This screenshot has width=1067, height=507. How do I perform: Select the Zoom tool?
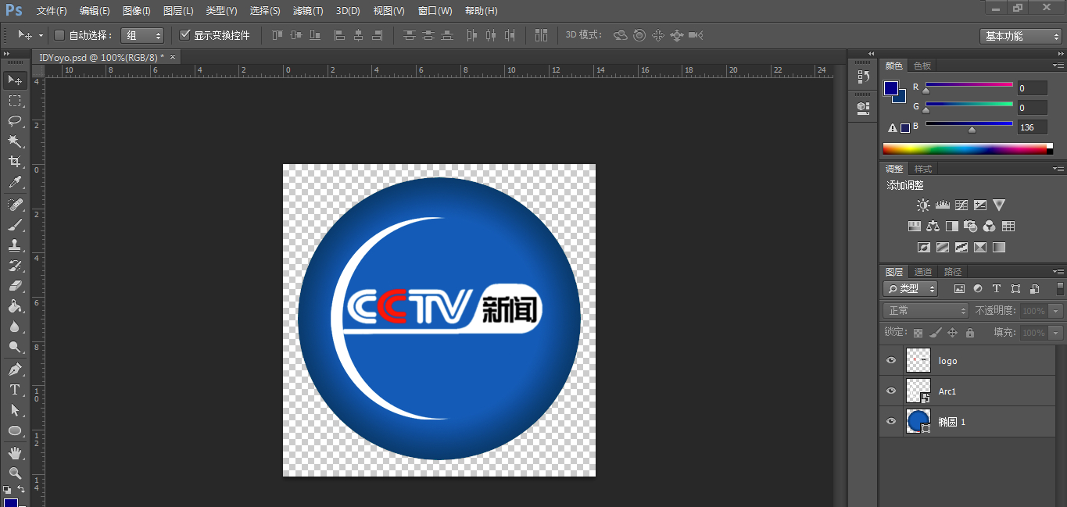[15, 473]
